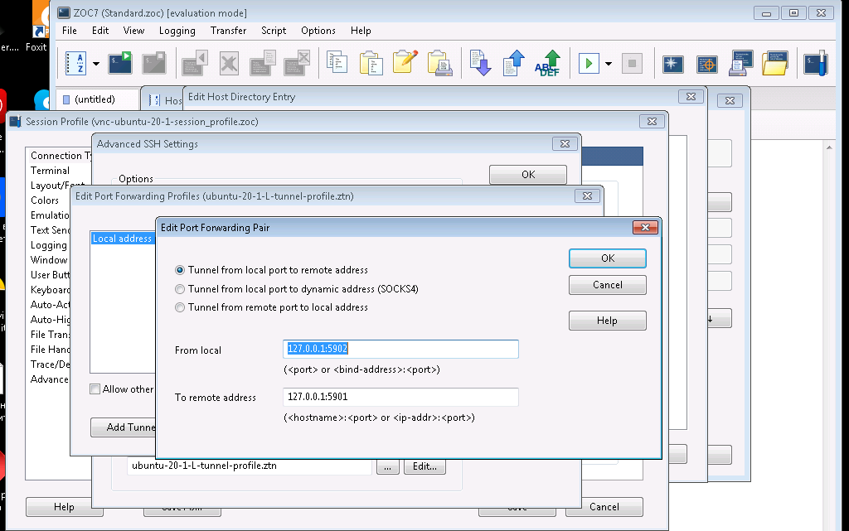849x531 pixels.
Task: Click the From local address input field
Action: coord(400,350)
